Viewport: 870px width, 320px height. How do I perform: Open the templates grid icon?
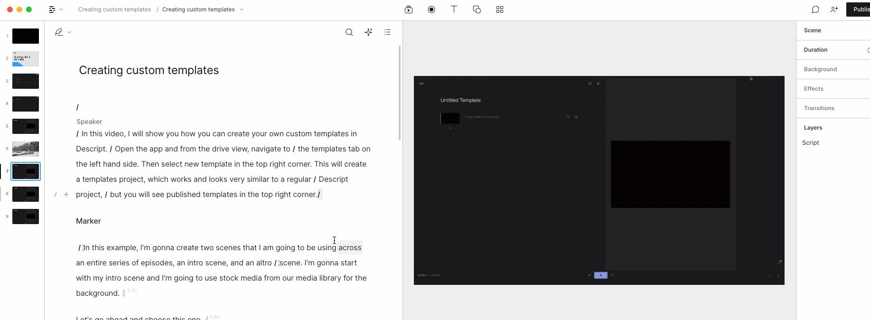pos(500,9)
